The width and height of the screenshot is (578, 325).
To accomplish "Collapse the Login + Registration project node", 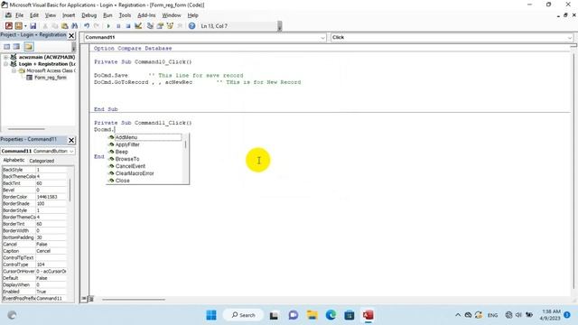I will tap(5, 64).
